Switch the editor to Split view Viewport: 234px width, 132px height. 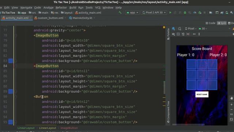point(222,23)
